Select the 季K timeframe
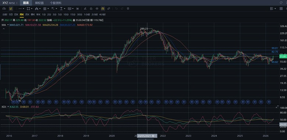 coord(33,14)
